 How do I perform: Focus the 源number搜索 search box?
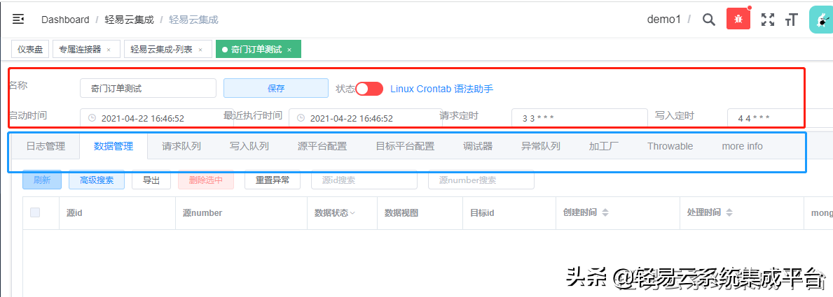[481, 180]
